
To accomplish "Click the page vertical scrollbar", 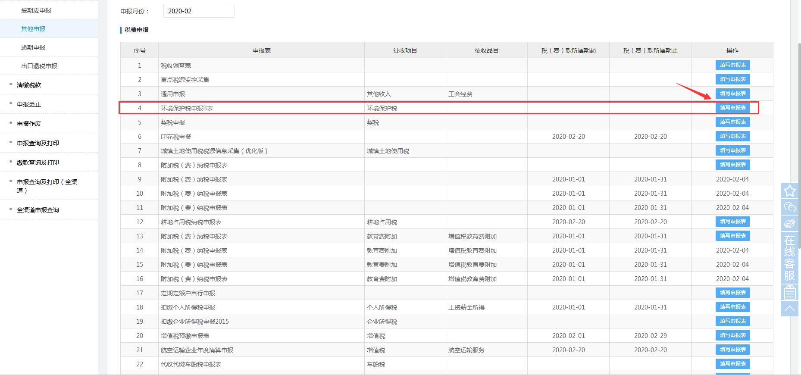I will pos(799,146).
